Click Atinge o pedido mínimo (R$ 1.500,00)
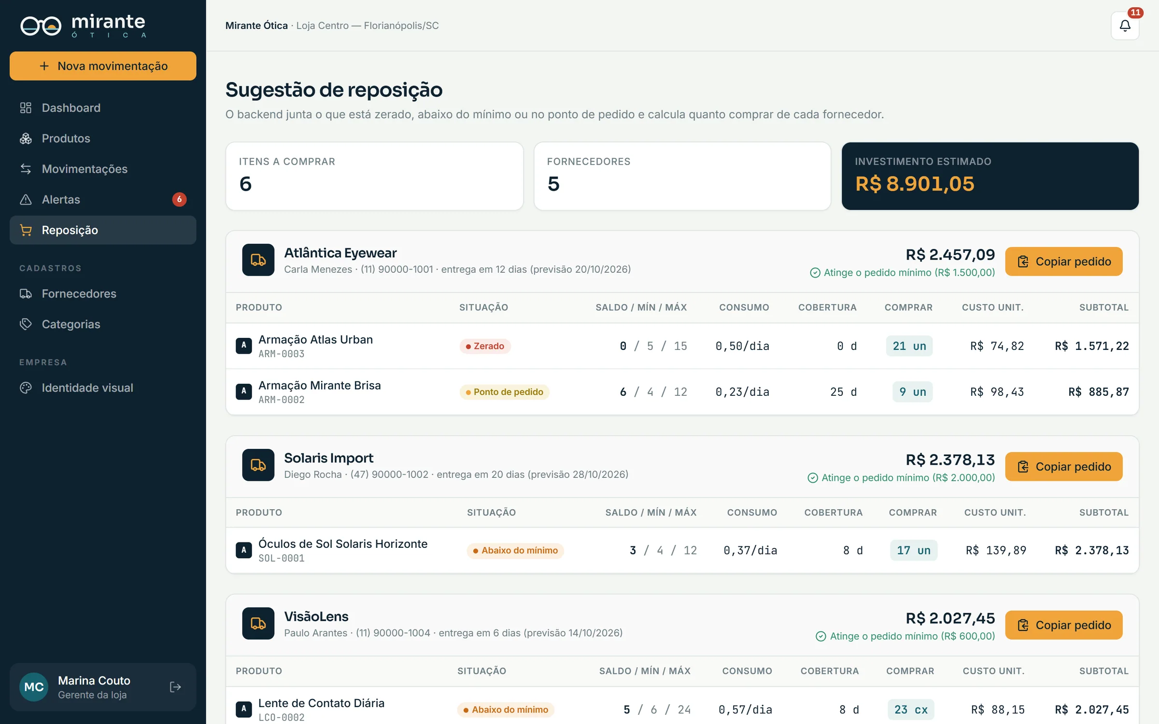Image resolution: width=1159 pixels, height=724 pixels. coord(902,273)
